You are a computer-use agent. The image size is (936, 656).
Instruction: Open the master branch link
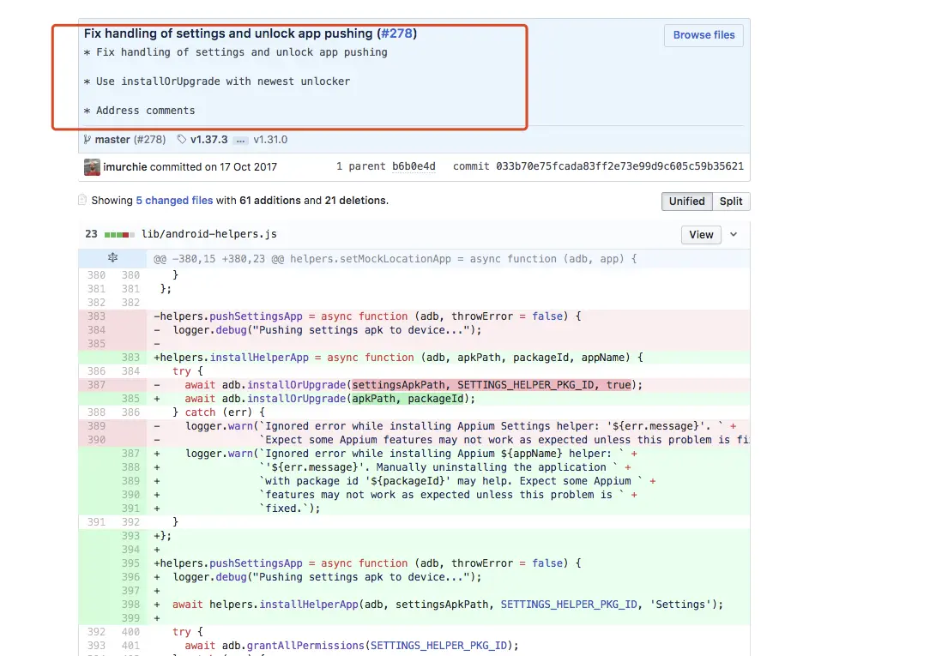(112, 140)
